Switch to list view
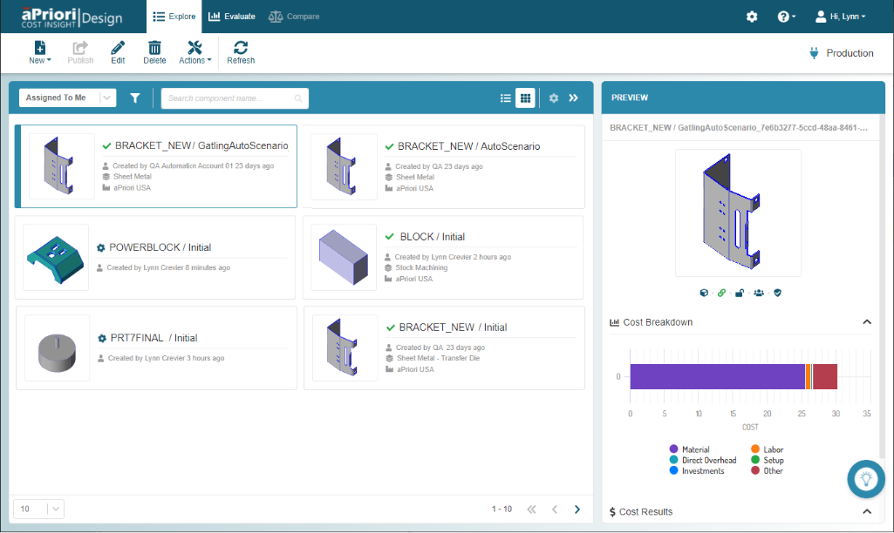The image size is (894, 533). coord(506,98)
